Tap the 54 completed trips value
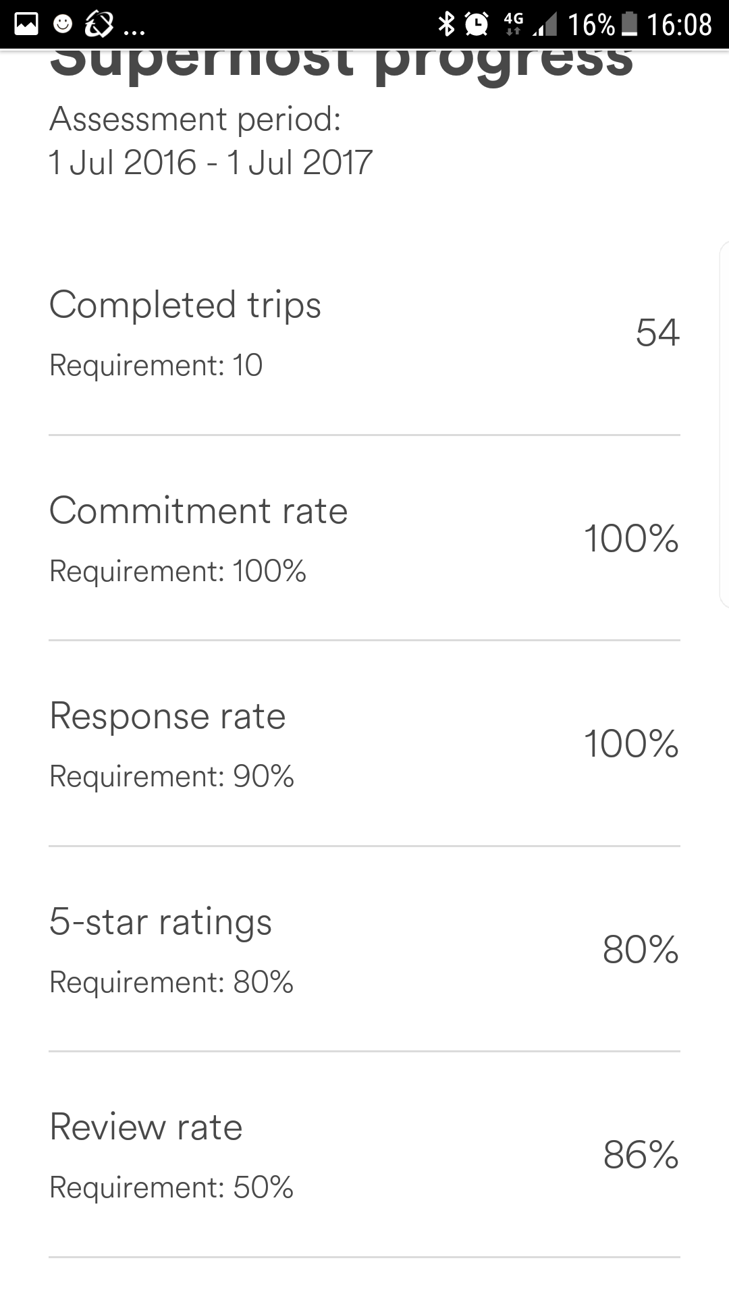Viewport: 729px width, 1296px height. pyautogui.click(x=657, y=333)
